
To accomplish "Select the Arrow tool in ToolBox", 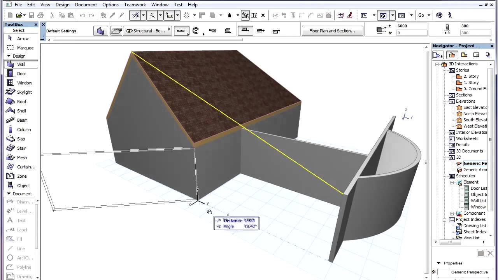I will 21,38.
